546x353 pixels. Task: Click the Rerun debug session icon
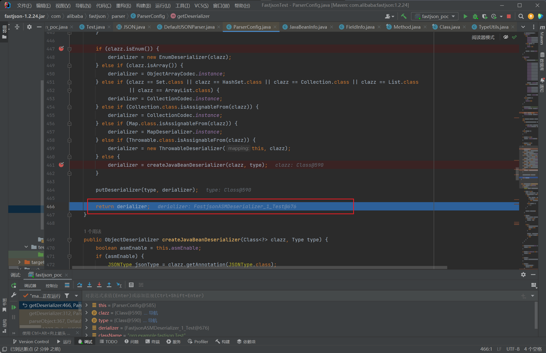14,285
